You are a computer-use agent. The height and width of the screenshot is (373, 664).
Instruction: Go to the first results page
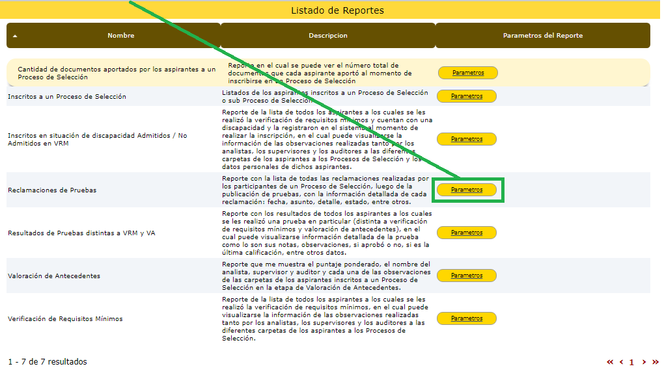point(610,362)
